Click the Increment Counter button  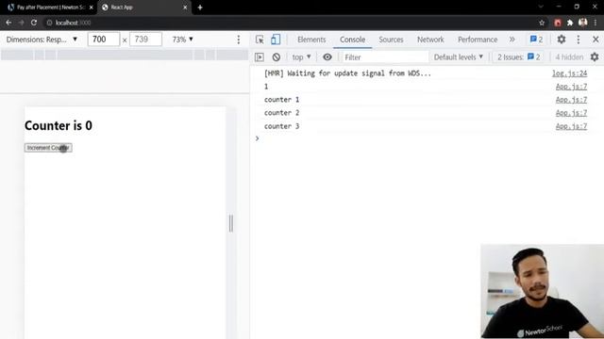[48, 148]
